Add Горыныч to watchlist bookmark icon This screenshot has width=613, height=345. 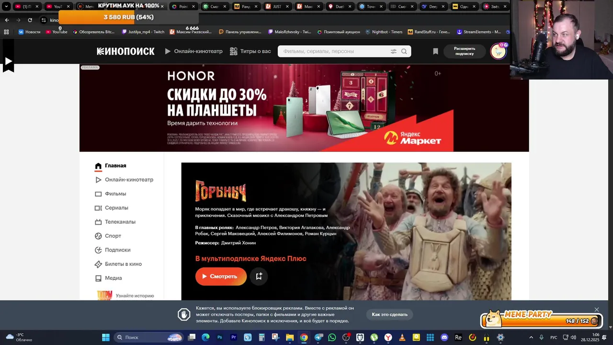(259, 276)
